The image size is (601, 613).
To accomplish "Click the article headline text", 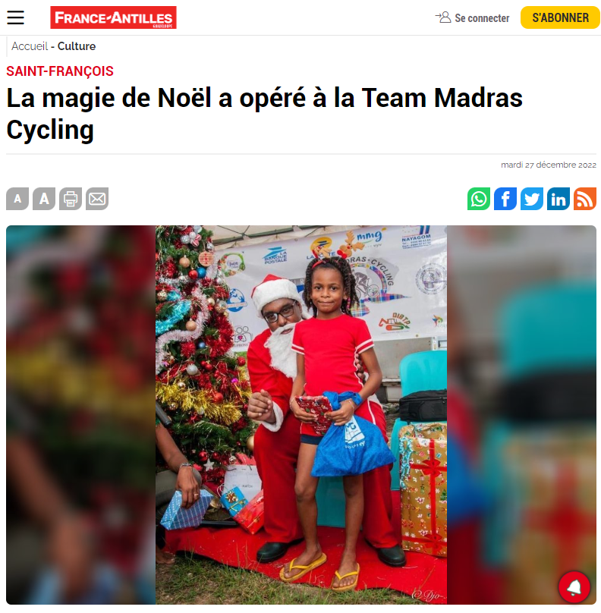I will click(x=264, y=113).
